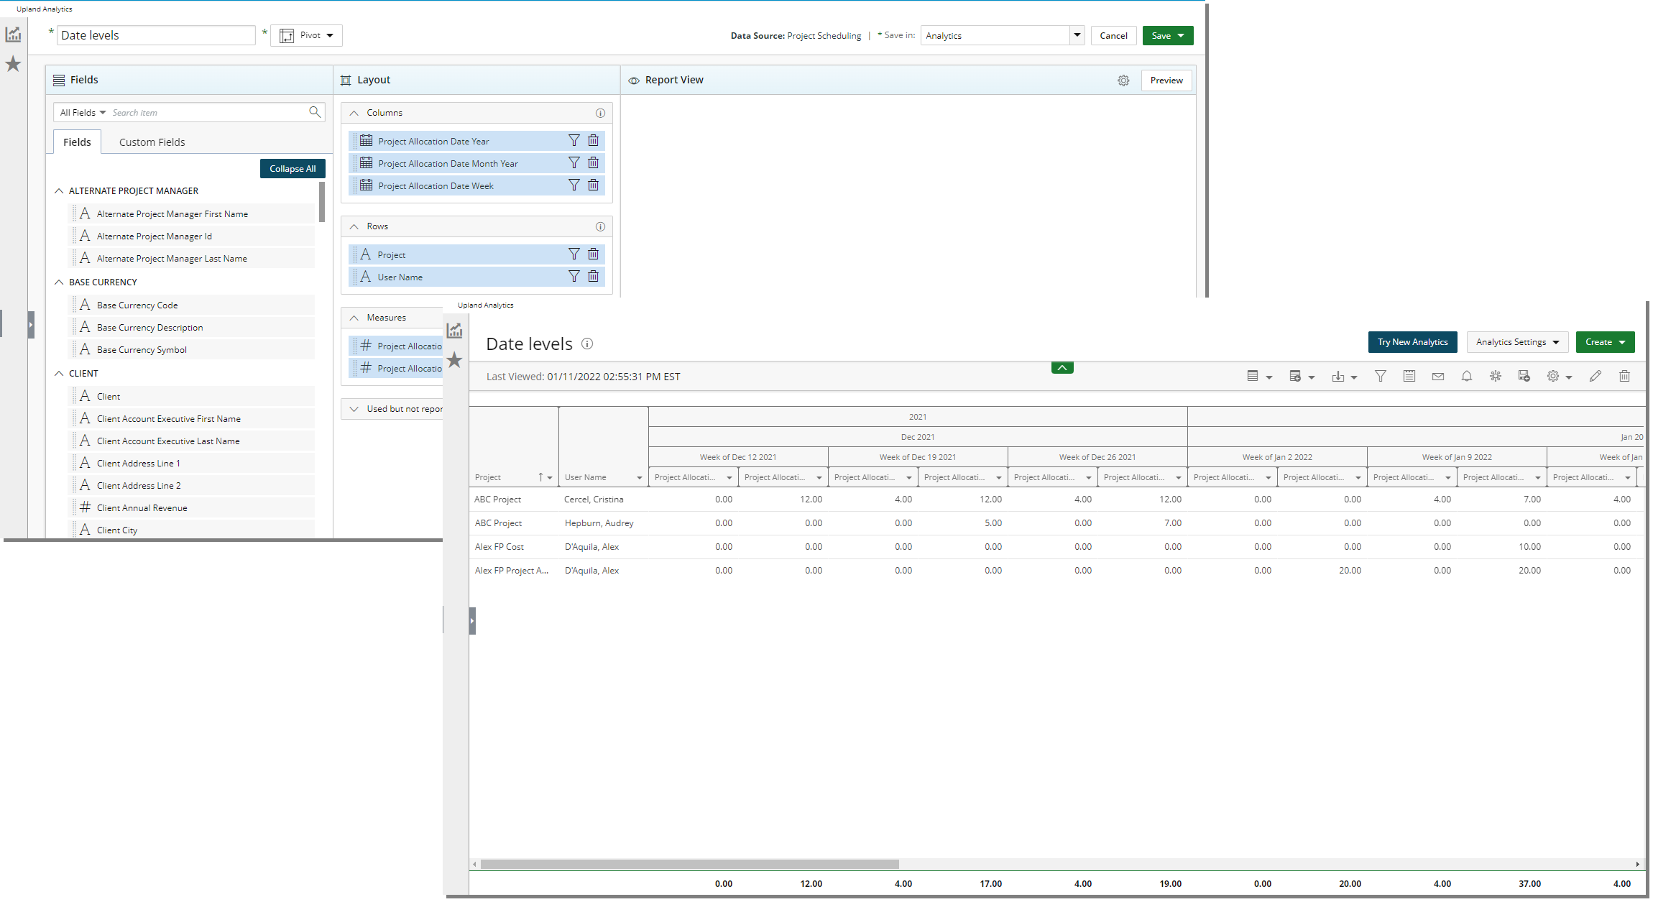Image resolution: width=1653 pixels, height=902 pixels.
Task: Collapse the Columns layout section
Action: pyautogui.click(x=354, y=113)
